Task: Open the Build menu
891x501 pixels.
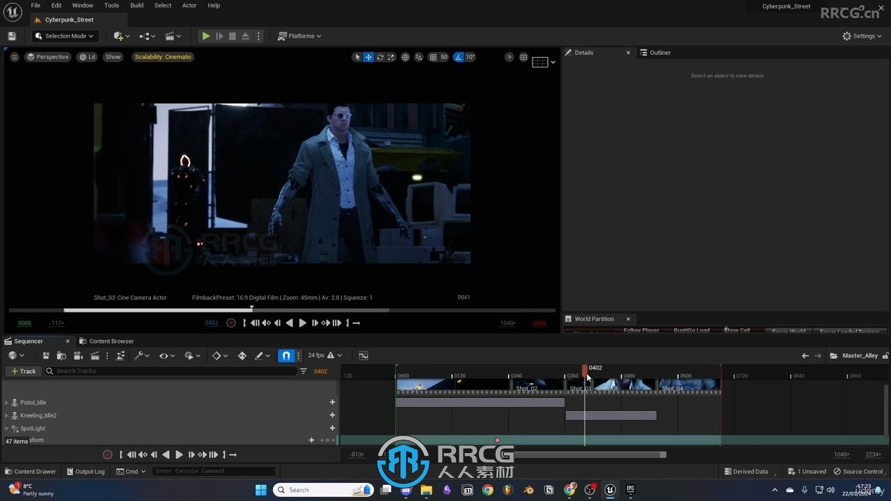Action: coord(136,6)
